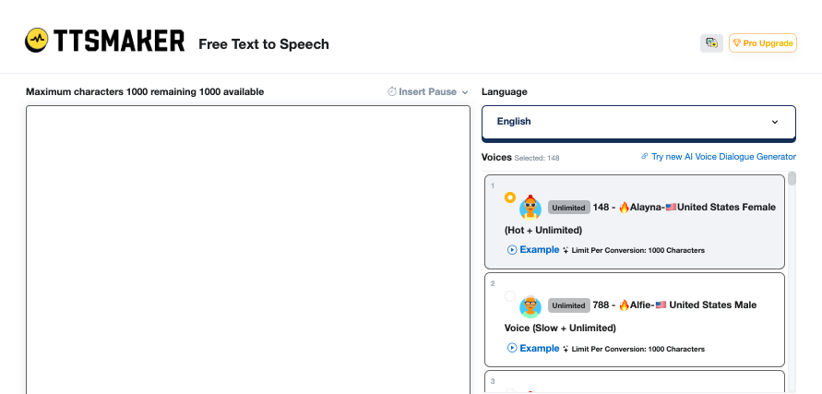Open the language translate icon button
This screenshot has width=822, height=394.
[711, 43]
